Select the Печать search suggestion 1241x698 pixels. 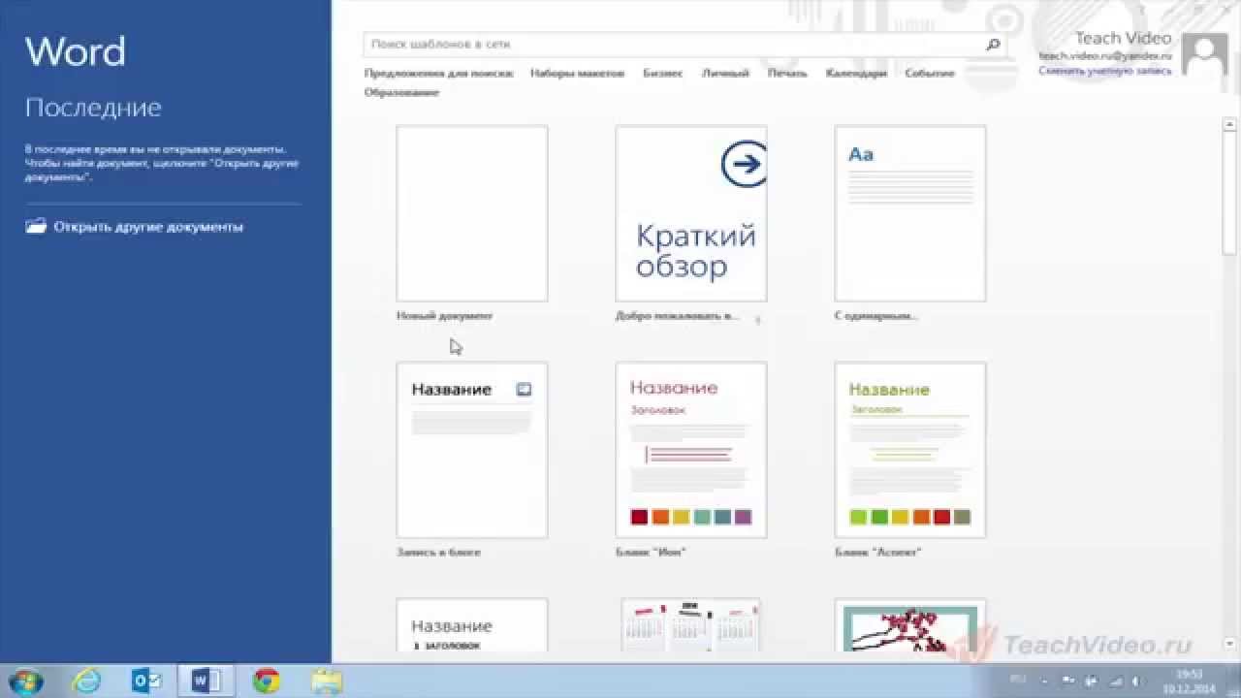click(787, 73)
